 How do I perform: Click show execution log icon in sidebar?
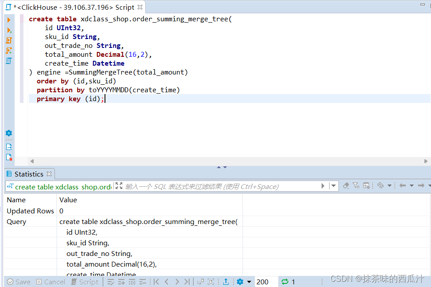tap(9, 157)
